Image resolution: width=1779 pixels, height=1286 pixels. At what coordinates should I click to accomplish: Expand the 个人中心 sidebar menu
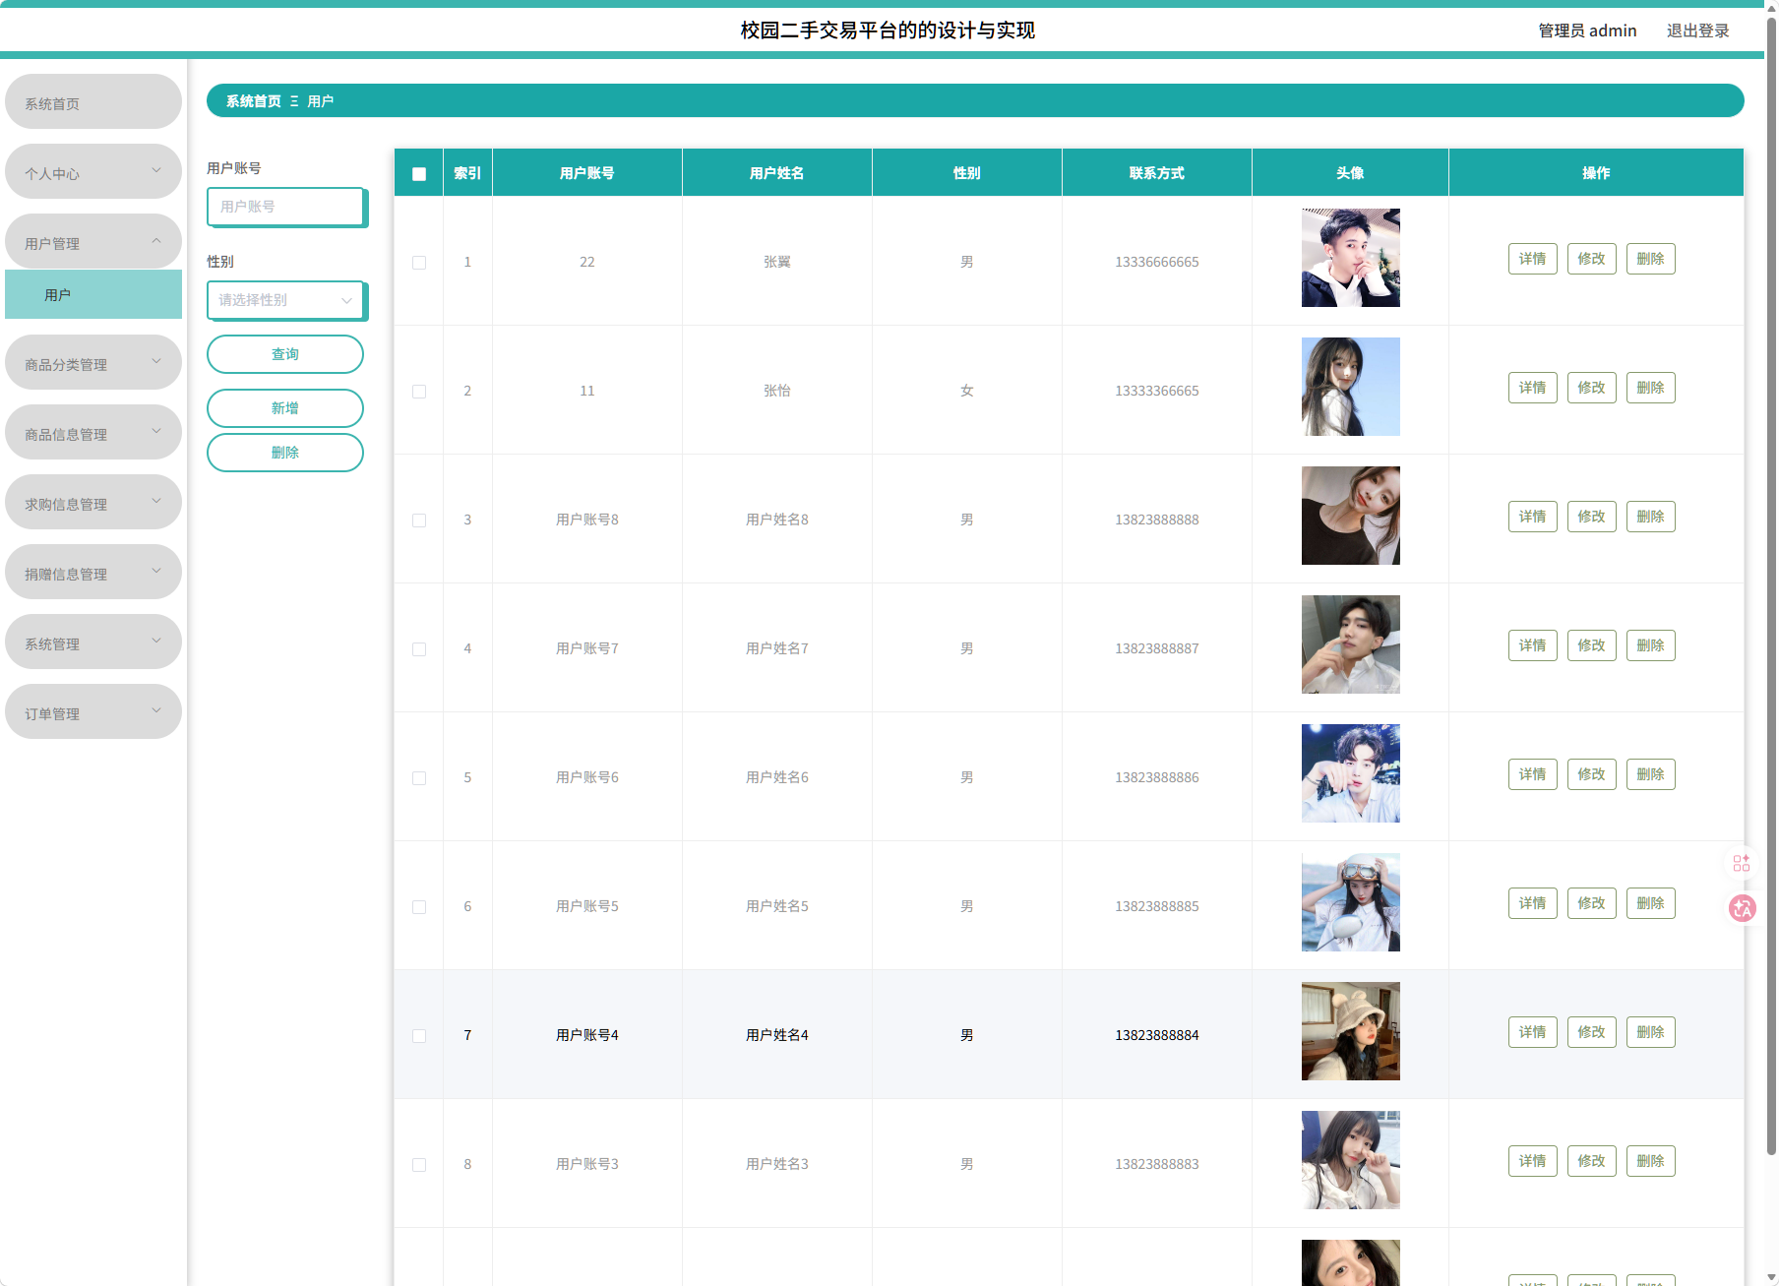93,172
